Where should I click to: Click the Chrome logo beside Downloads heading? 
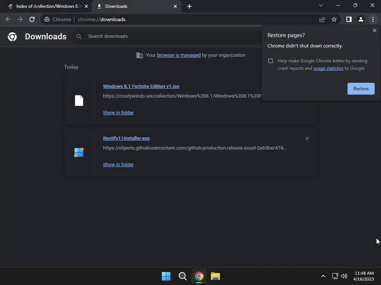[12, 37]
